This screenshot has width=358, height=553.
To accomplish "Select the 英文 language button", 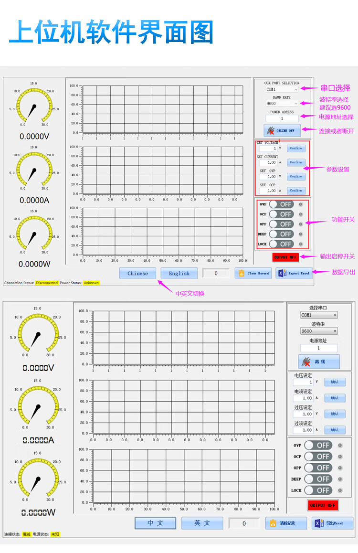I will coord(202,523).
